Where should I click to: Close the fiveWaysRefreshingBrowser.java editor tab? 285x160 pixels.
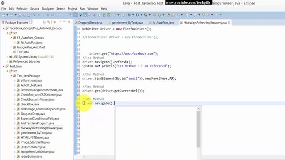229,23
